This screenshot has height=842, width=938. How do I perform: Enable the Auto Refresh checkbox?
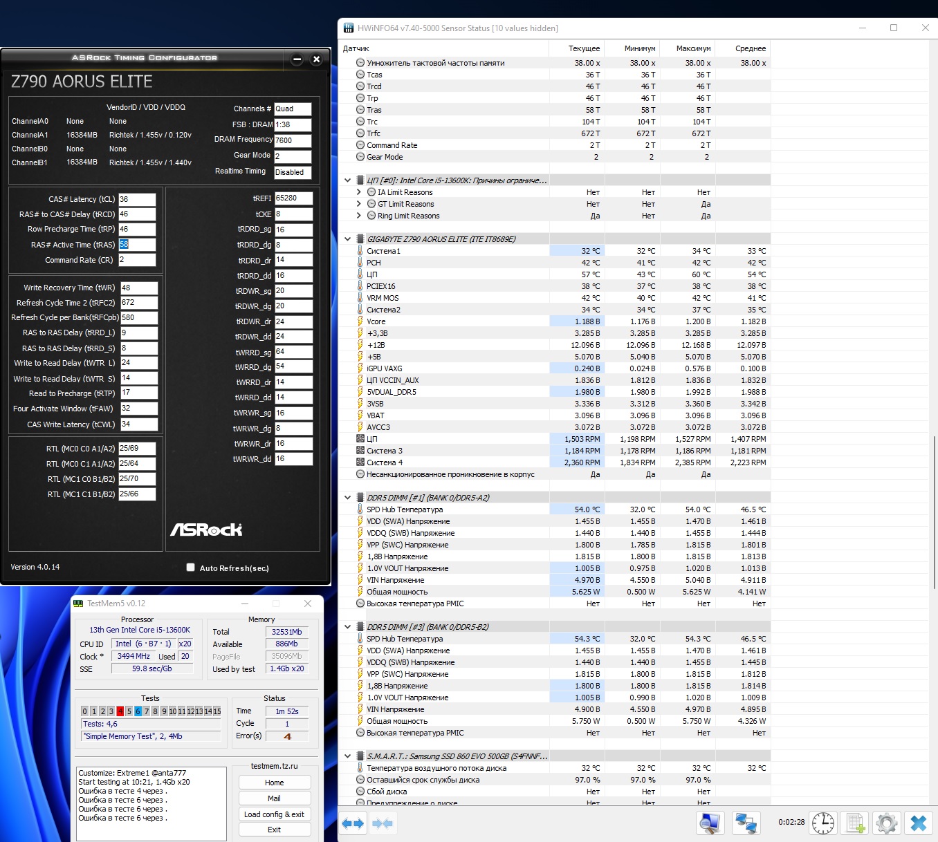point(190,568)
